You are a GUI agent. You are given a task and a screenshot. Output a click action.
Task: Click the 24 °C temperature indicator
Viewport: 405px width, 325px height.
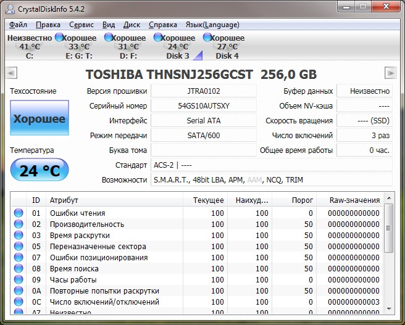(x=40, y=170)
